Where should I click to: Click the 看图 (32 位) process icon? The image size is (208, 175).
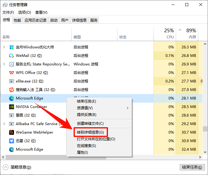tap(12, 115)
